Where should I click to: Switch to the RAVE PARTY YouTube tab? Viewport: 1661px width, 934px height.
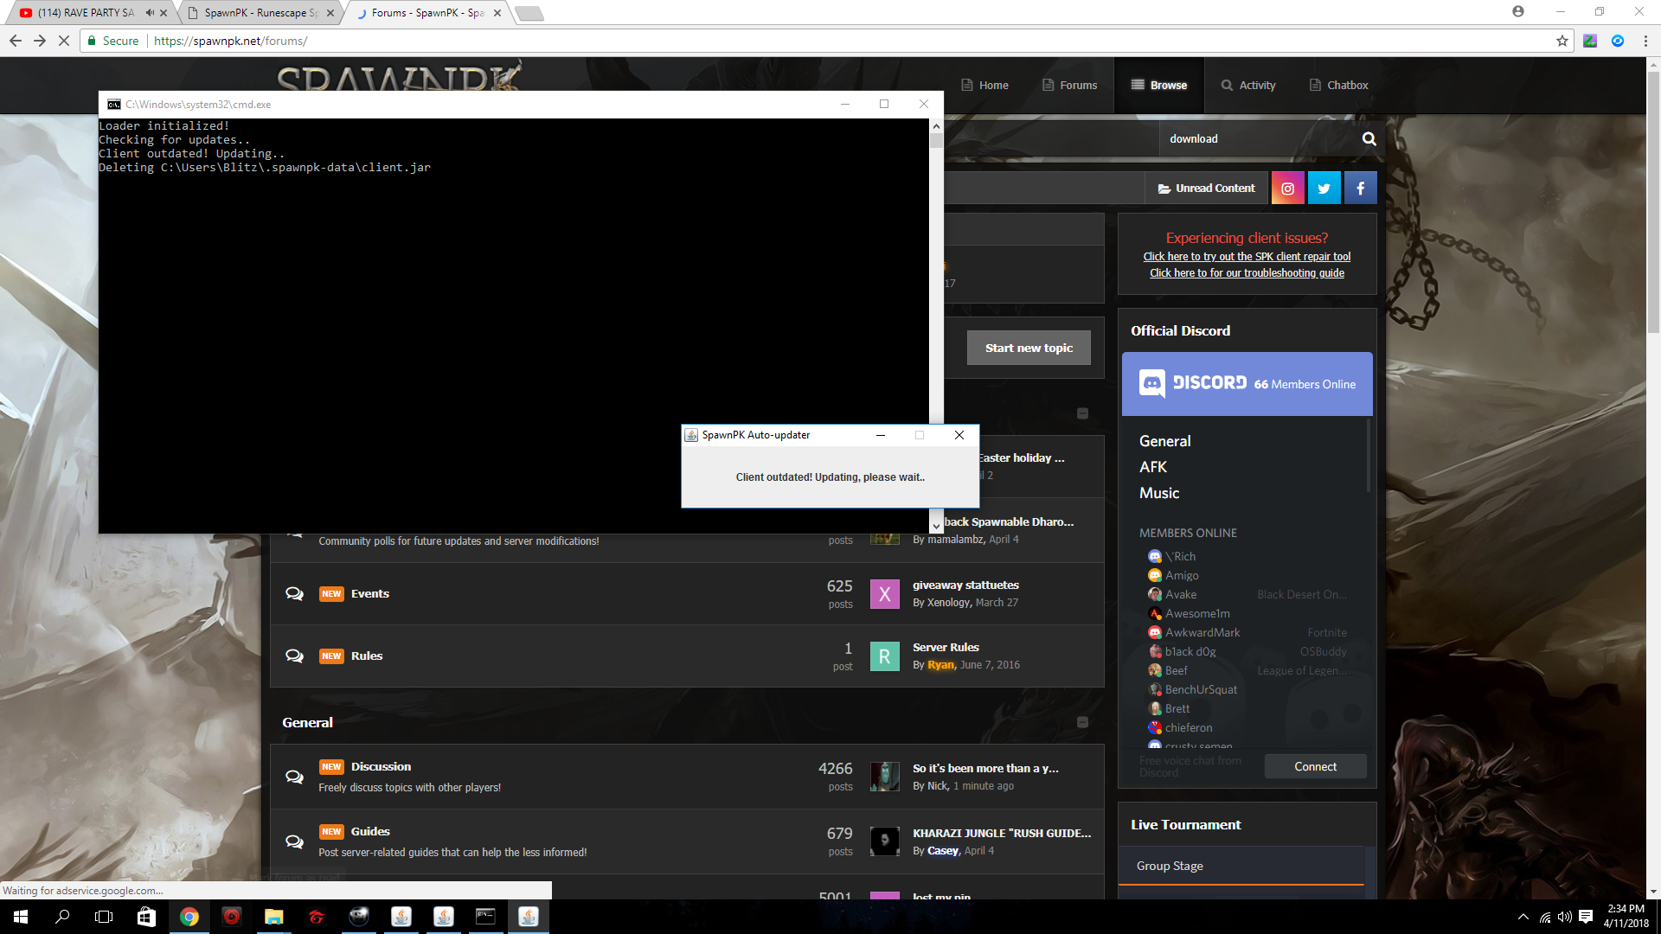point(87,13)
